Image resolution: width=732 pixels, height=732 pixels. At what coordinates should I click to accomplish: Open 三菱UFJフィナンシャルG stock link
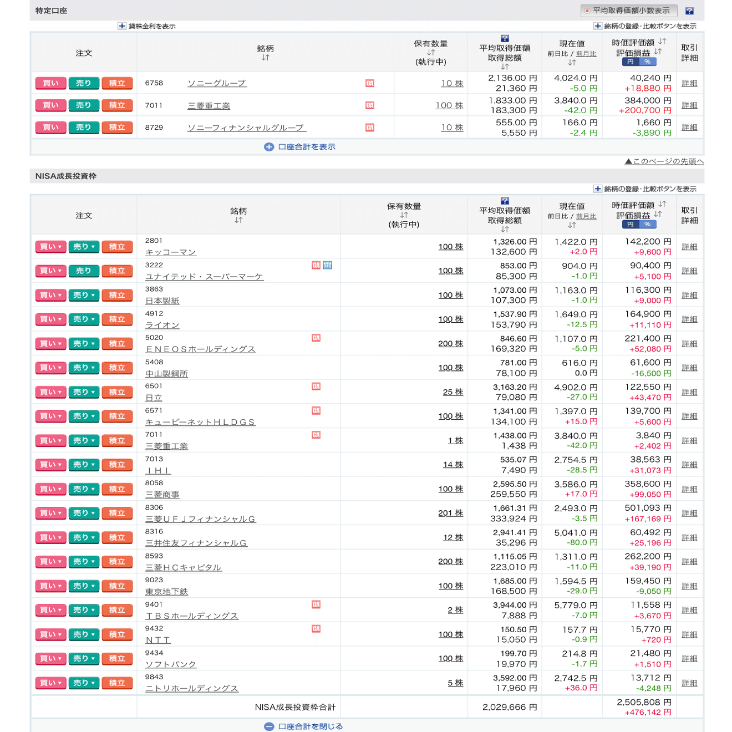pyautogui.click(x=201, y=519)
